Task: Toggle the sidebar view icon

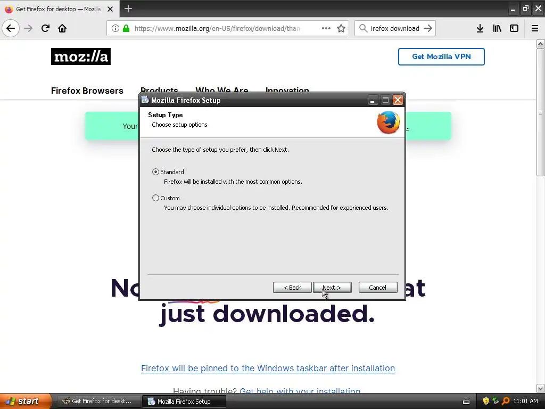Action: pyautogui.click(x=514, y=28)
